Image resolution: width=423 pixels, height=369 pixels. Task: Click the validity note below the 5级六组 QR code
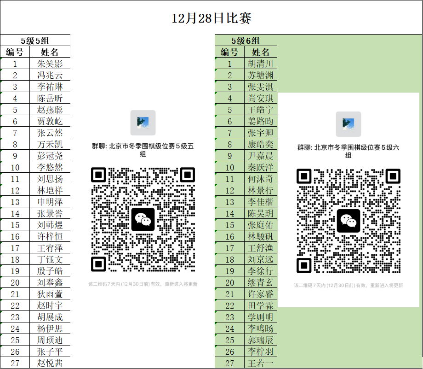click(x=349, y=286)
